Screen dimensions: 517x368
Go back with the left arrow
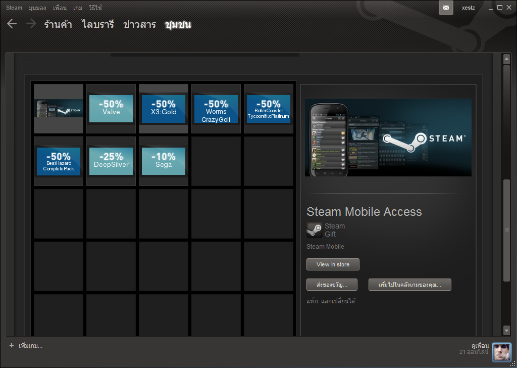click(x=12, y=24)
